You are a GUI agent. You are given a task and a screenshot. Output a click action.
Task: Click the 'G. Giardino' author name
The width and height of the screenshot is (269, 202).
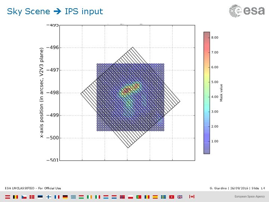pyautogui.click(x=218, y=188)
